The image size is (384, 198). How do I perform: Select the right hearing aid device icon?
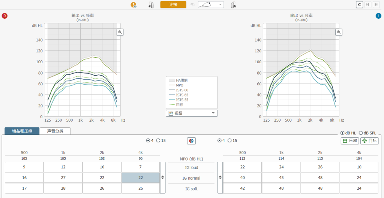(151, 5)
